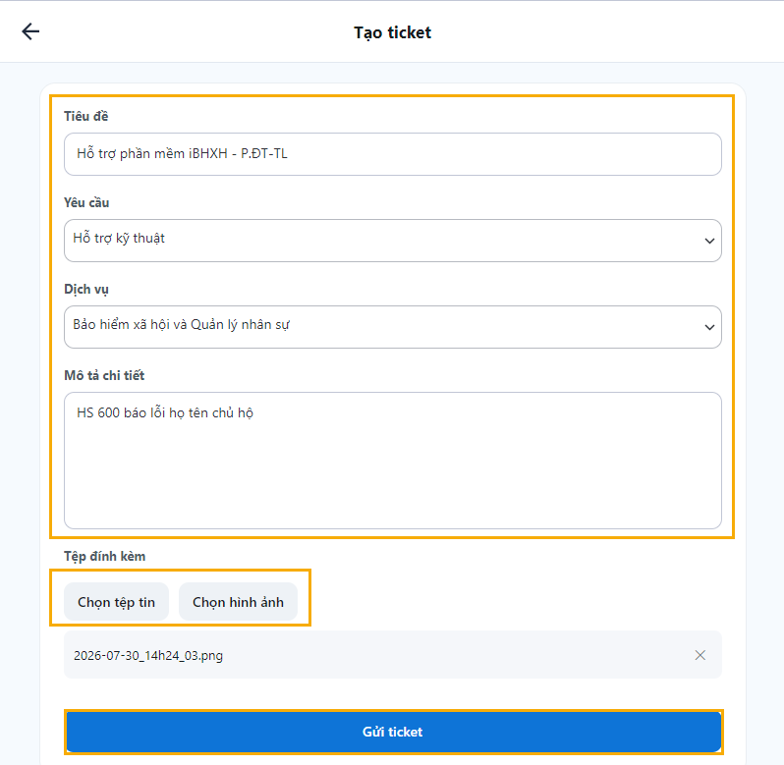This screenshot has width=784, height=765.
Task: Click the Tạo ticket page heading
Action: tap(393, 32)
